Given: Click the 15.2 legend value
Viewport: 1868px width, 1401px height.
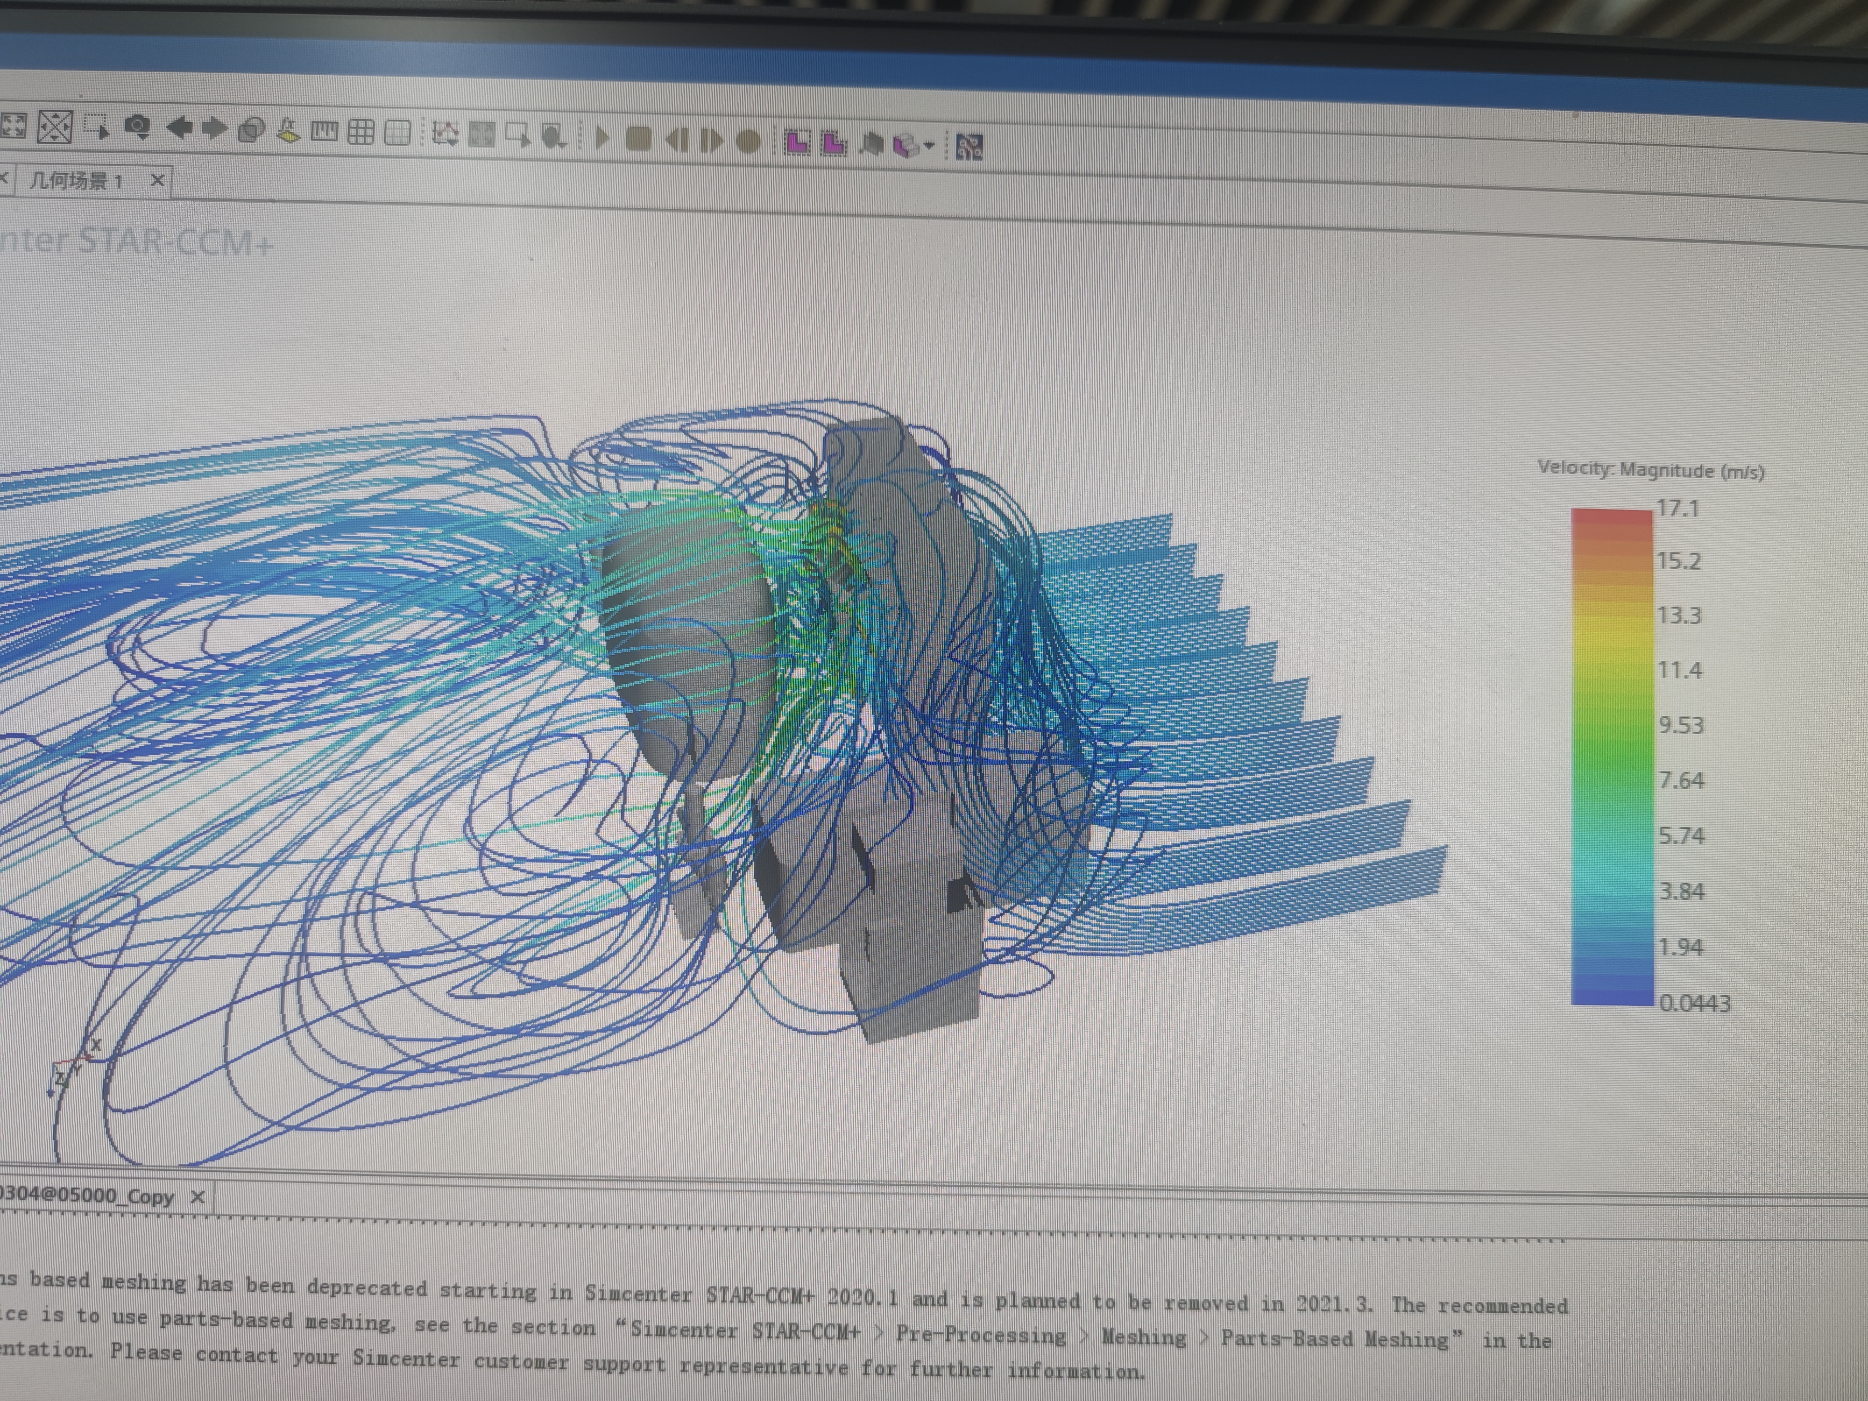Looking at the screenshot, I should pos(1678,562).
